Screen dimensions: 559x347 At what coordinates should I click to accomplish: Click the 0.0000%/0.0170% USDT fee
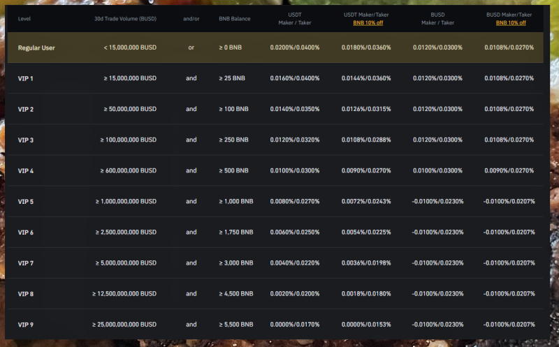click(x=295, y=325)
